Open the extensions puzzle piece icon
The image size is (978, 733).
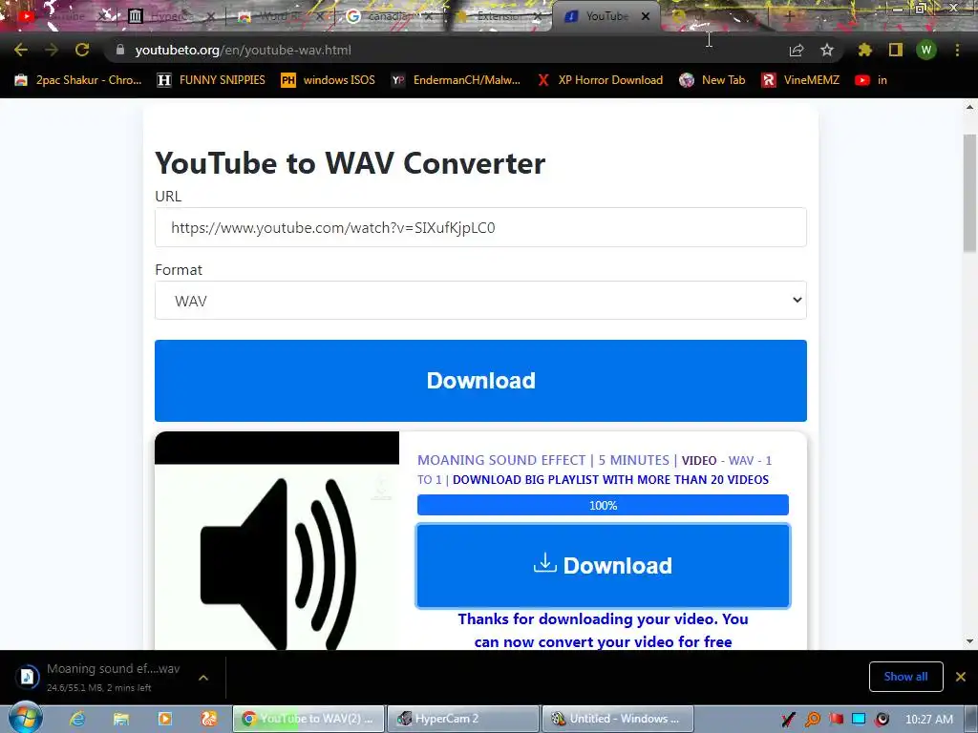(x=864, y=50)
